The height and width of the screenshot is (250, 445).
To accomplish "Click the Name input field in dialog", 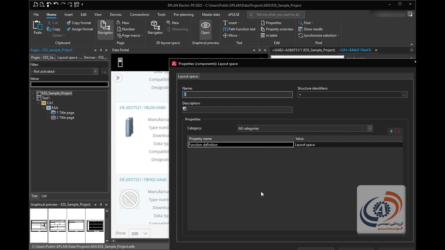I will pyautogui.click(x=237, y=94).
